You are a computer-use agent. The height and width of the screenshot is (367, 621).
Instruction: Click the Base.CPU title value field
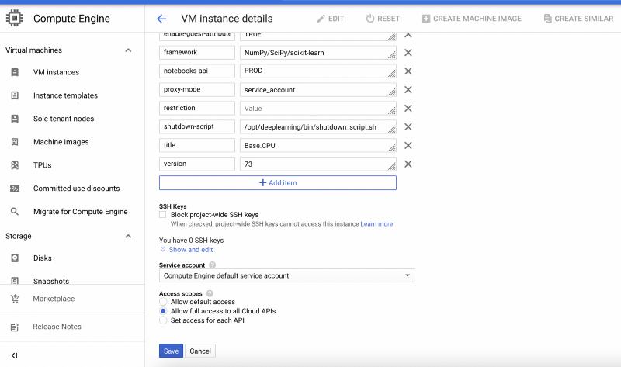coord(318,146)
